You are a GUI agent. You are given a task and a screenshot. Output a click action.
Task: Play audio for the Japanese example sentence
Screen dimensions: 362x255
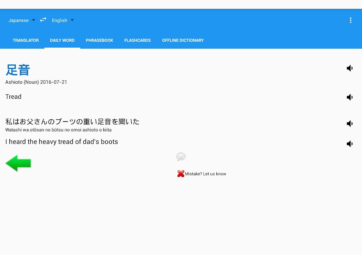pyautogui.click(x=350, y=124)
